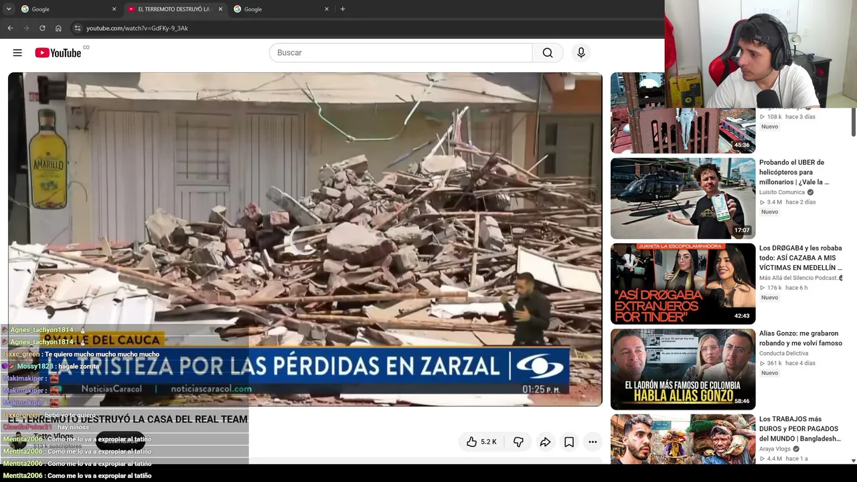Go back with the browser back arrow
The width and height of the screenshot is (857, 482).
[10, 28]
